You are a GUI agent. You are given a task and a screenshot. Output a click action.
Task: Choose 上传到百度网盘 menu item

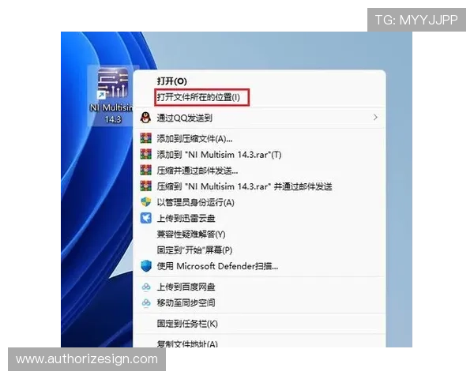(x=259, y=287)
